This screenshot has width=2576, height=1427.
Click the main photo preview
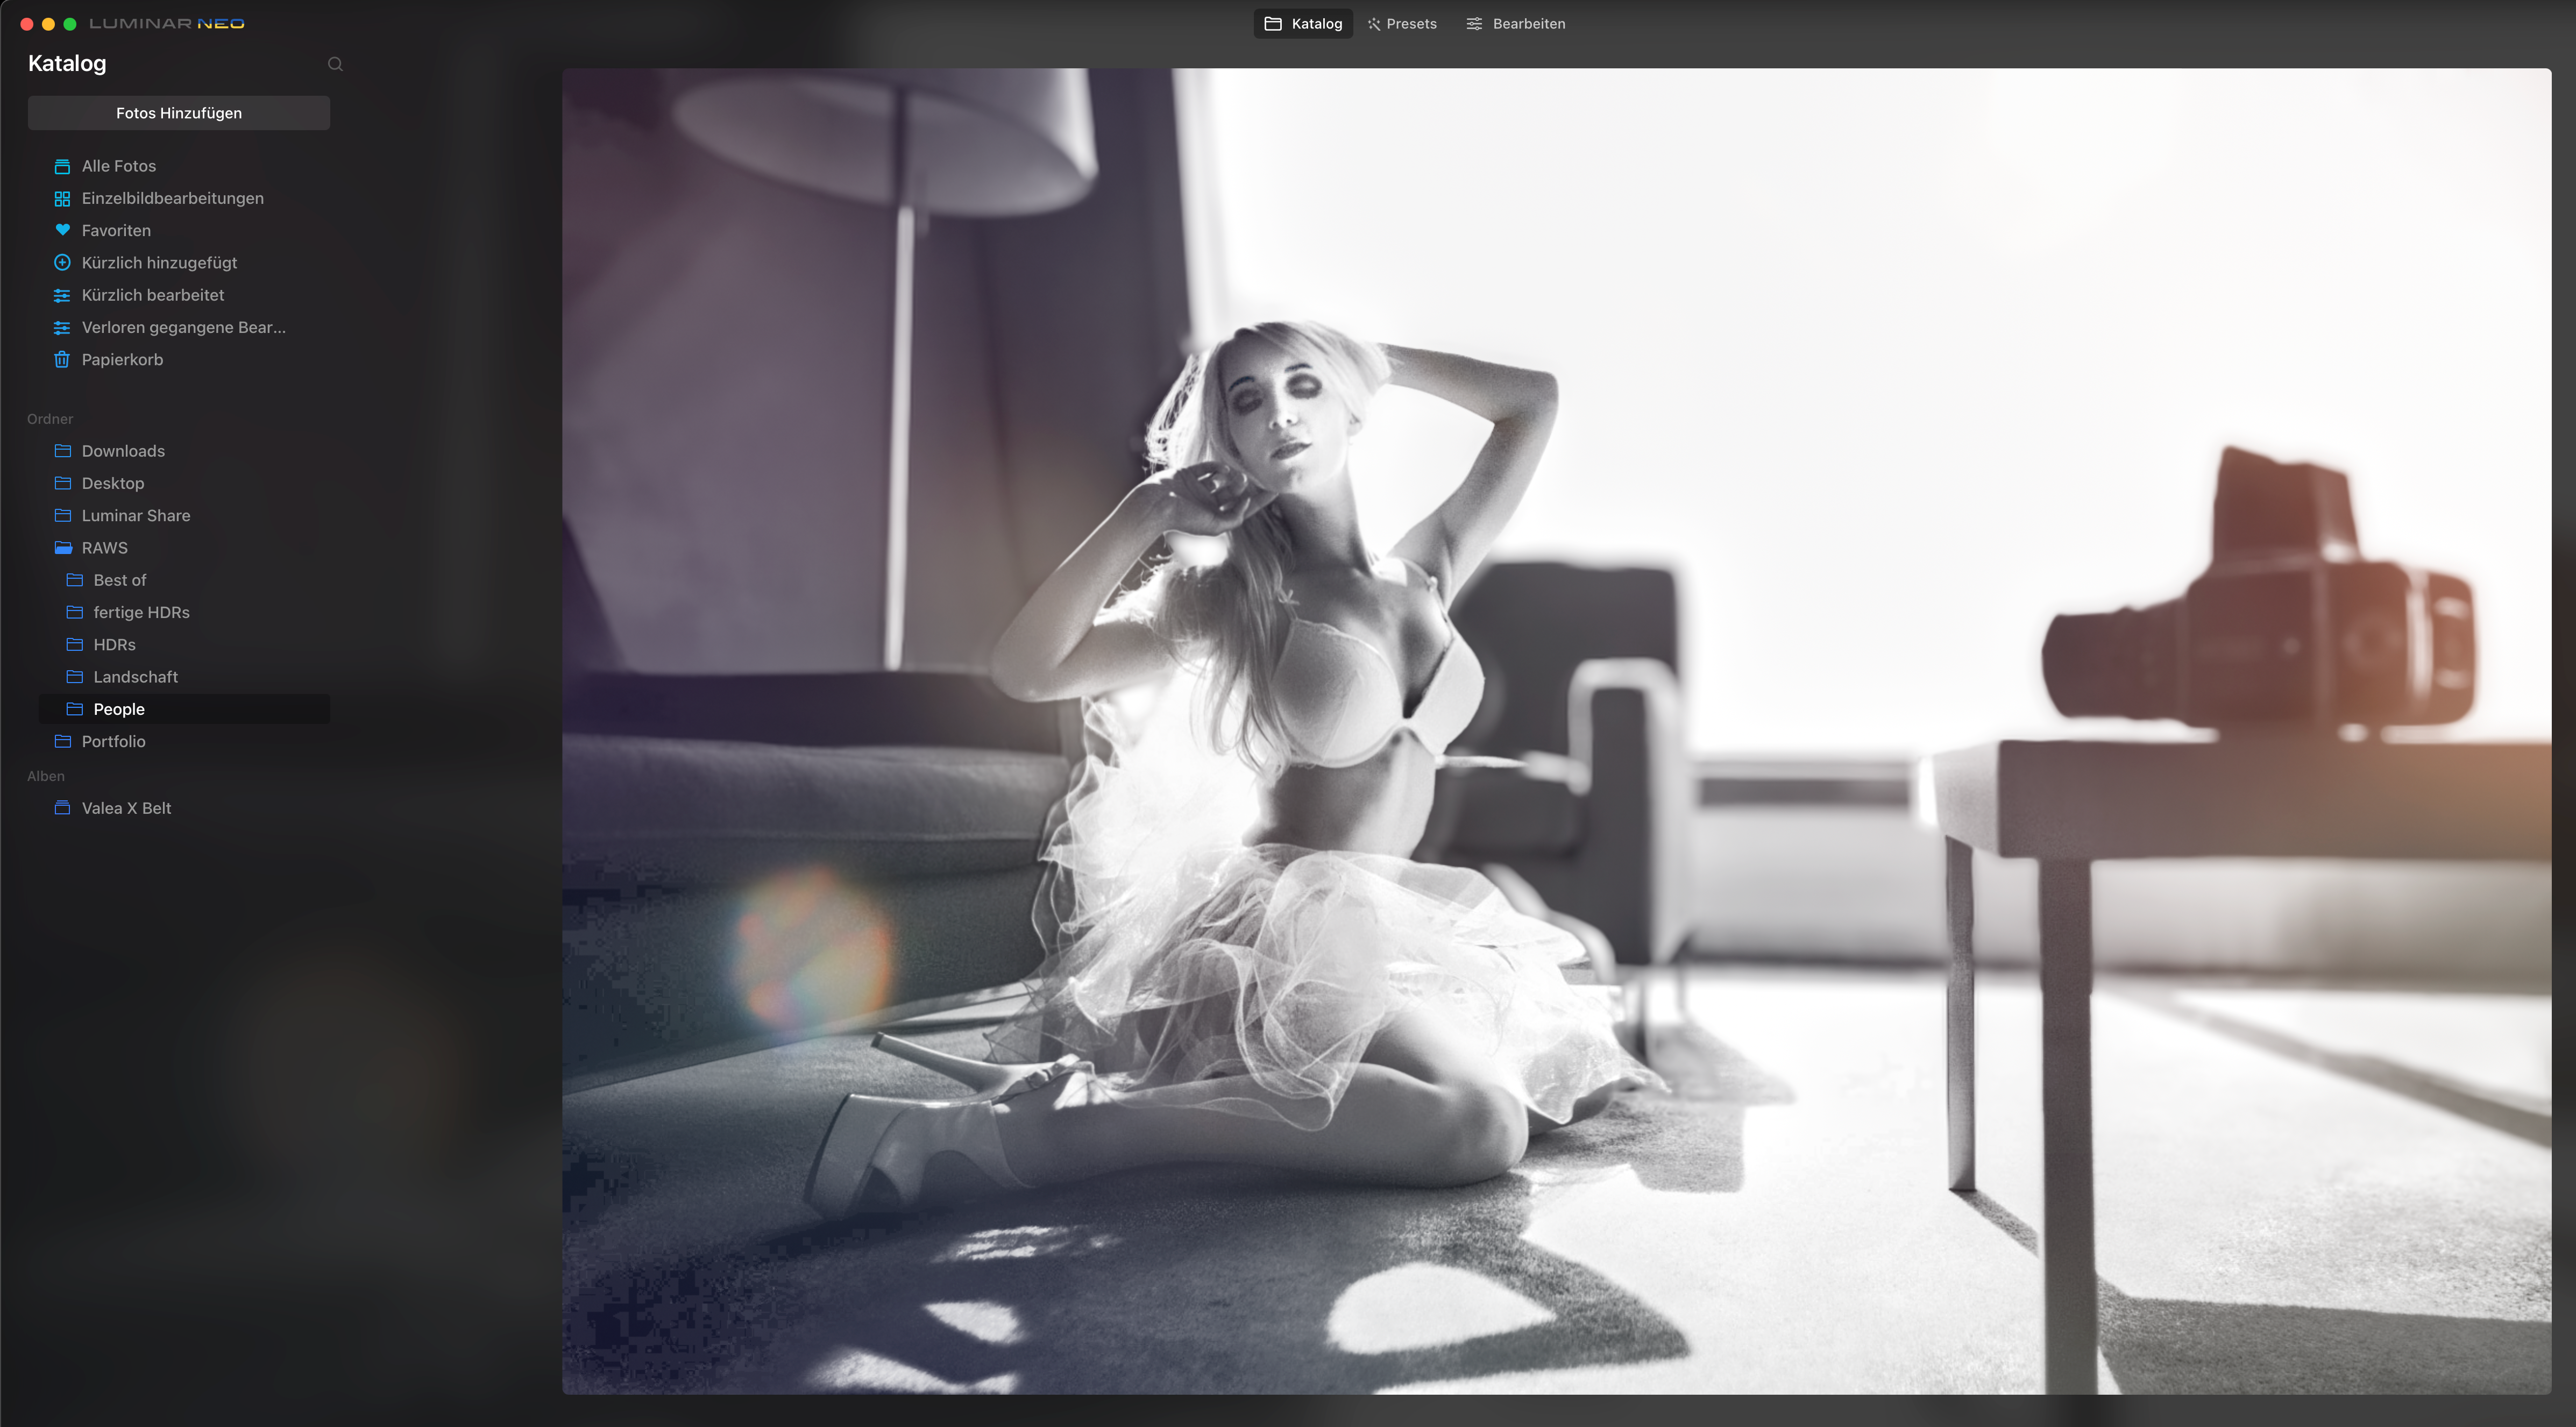pos(1556,731)
